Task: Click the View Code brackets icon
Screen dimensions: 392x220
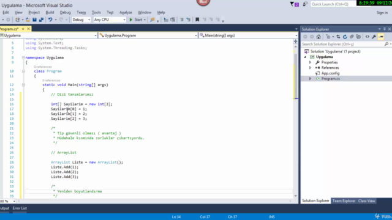Action: (x=367, y=37)
